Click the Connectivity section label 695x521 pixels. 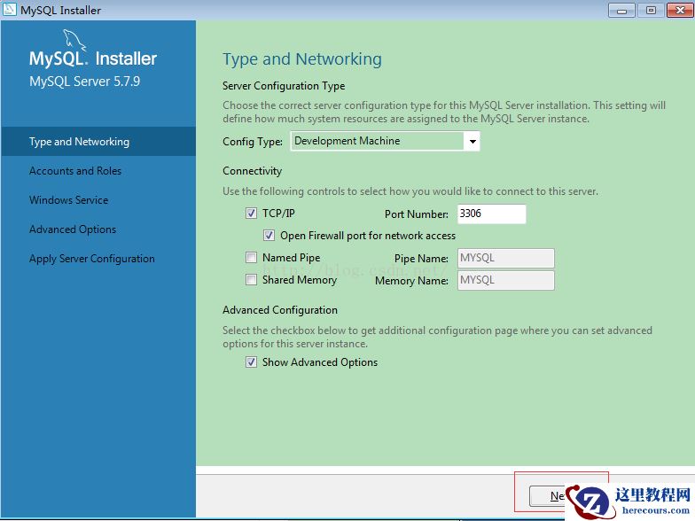pos(252,170)
